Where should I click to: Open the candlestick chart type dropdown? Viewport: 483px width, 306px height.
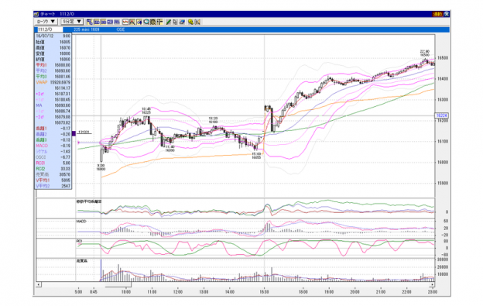(x=46, y=22)
